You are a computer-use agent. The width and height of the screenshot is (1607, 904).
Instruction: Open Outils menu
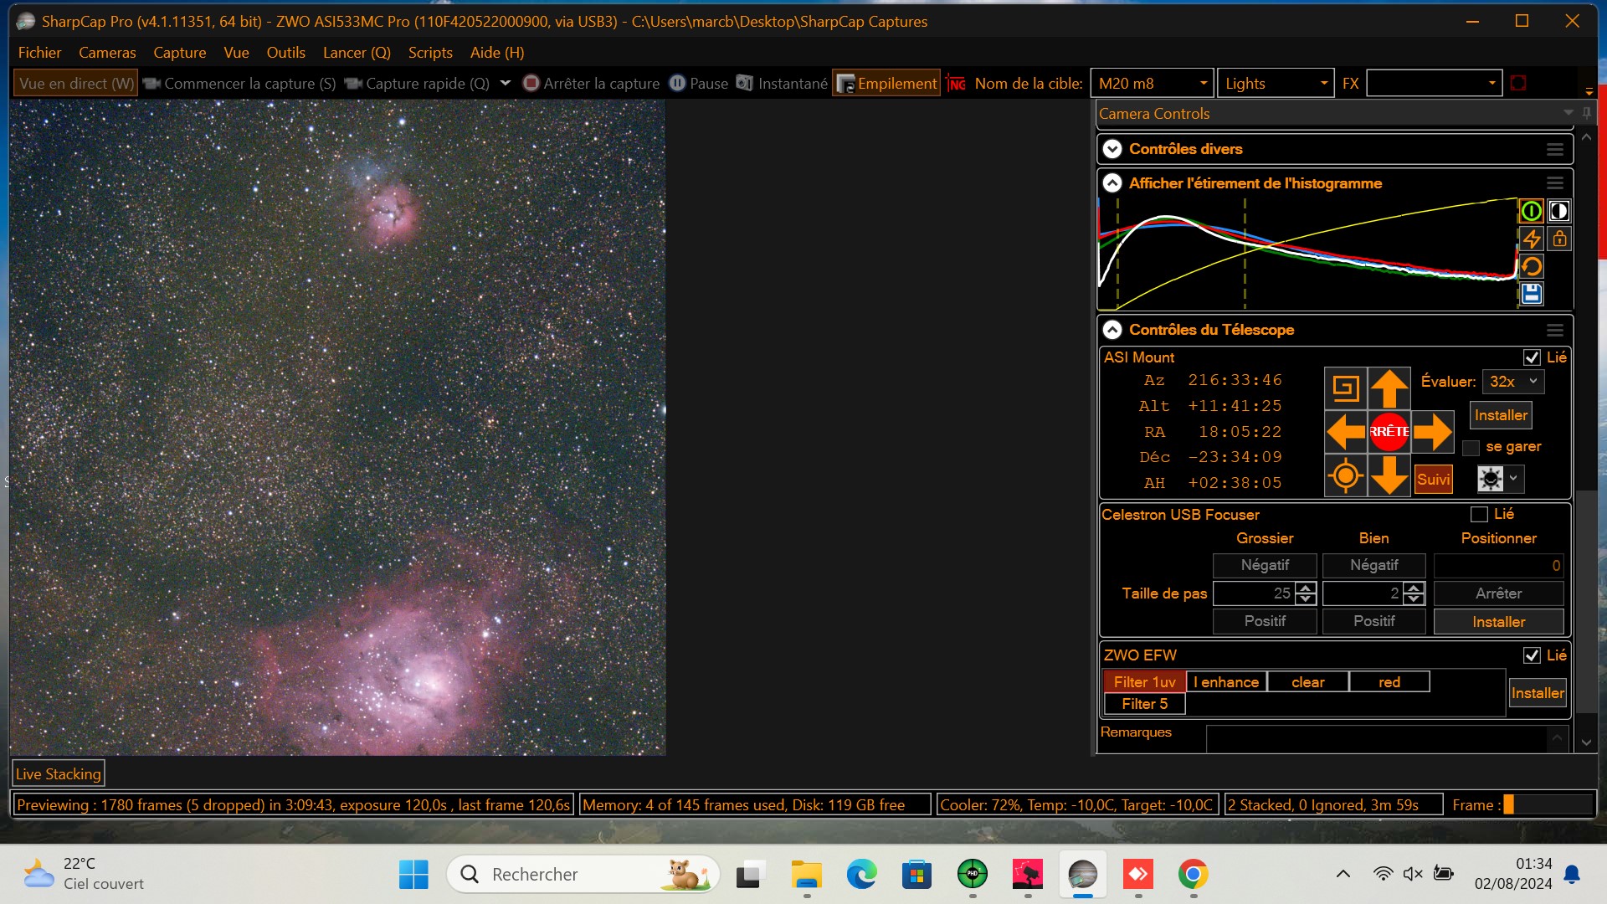285,53
